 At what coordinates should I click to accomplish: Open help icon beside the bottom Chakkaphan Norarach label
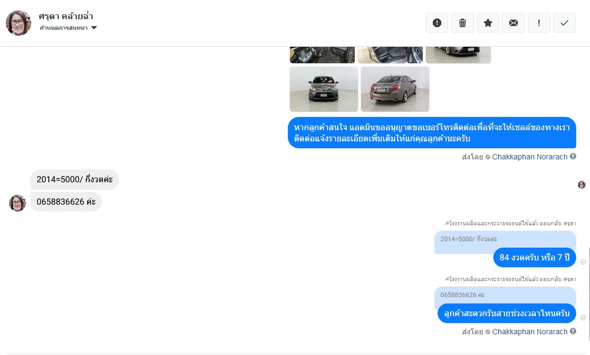coord(572,331)
